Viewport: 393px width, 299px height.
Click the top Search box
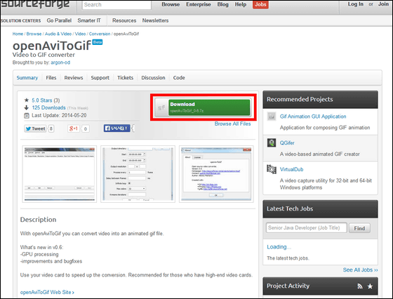(116, 5)
